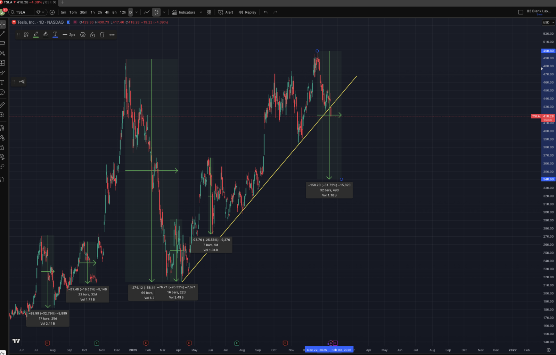
Task: Click the blue flag next to NASDAQ
Action: click(x=68, y=22)
